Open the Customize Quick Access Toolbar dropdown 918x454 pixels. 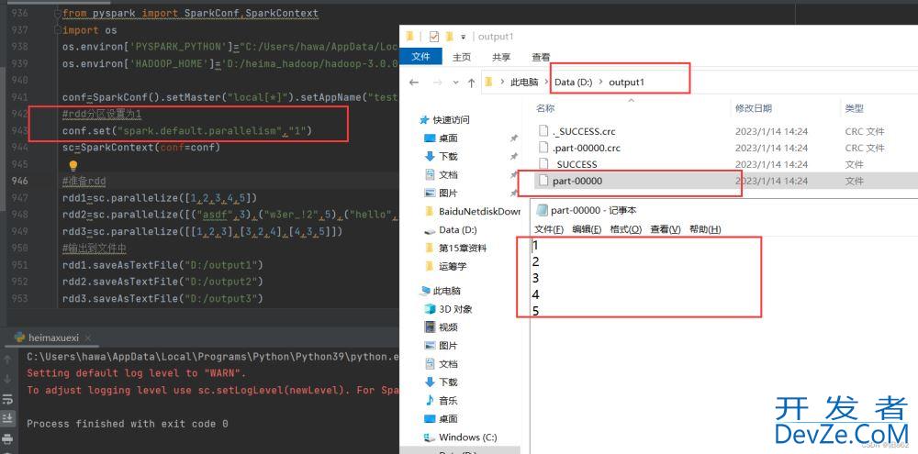[463, 37]
